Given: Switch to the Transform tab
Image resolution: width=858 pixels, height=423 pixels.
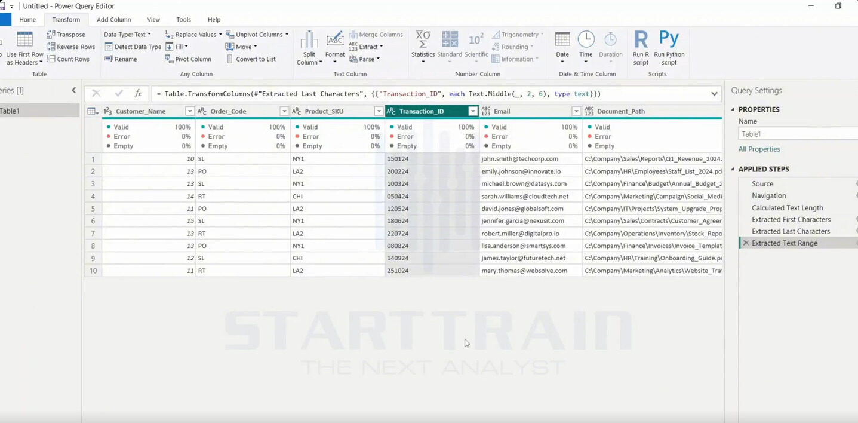Looking at the screenshot, I should 66,20.
